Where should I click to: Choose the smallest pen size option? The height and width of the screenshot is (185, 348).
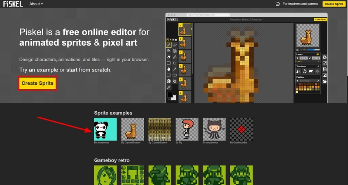tap(168, 40)
